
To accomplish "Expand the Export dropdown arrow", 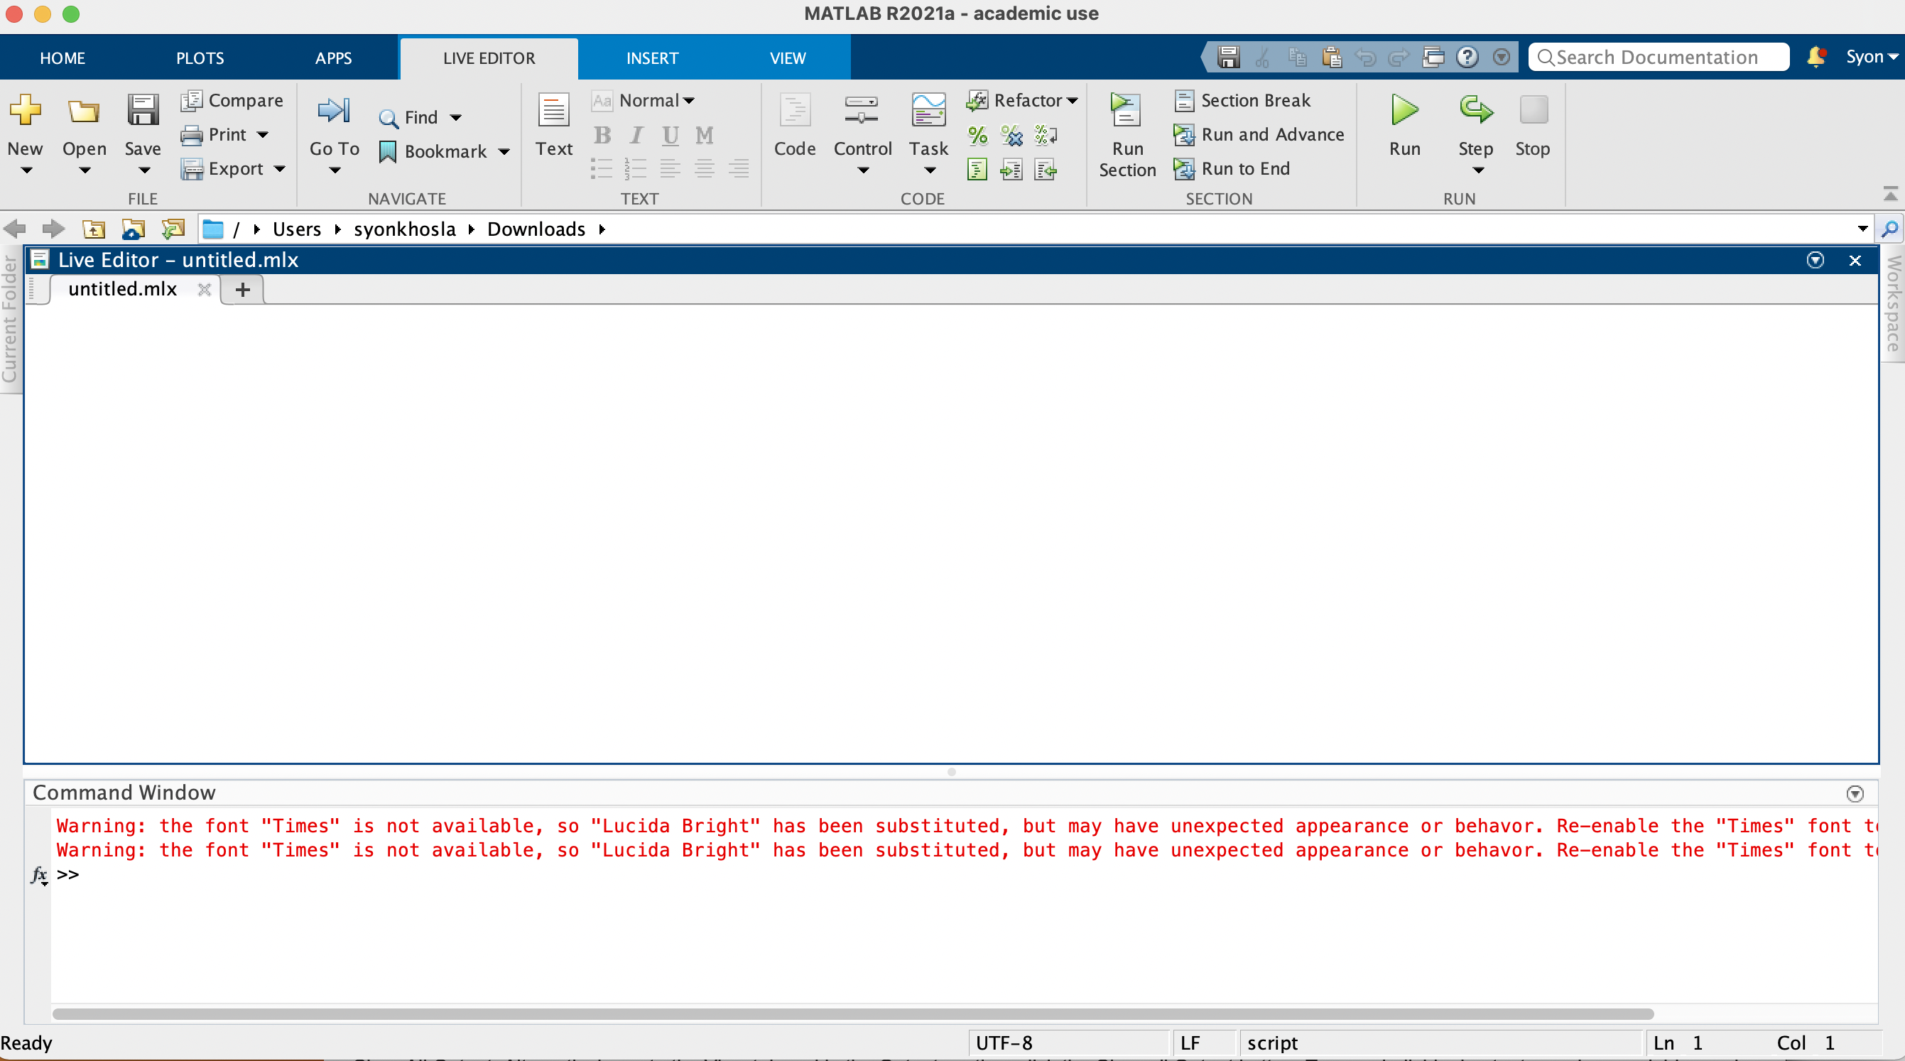I will point(280,168).
